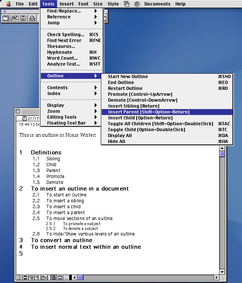The width and height of the screenshot is (242, 283).
Task: Select Insert Sibling [Return]
Action: click(167, 106)
